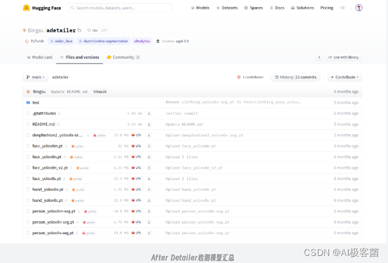Screen dimensions: 388x263
Task: Click the agpl-3.0 license tag
Action: 173,41
